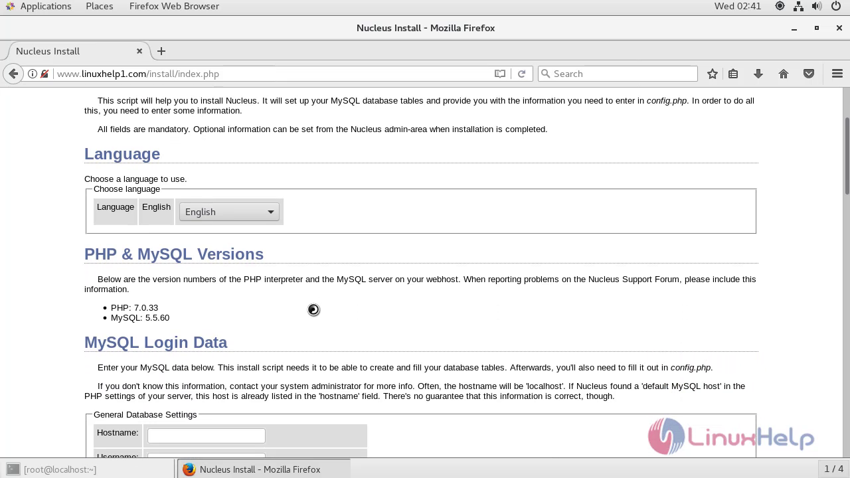
Task: Open the volume icon in top panel
Action: (818, 6)
